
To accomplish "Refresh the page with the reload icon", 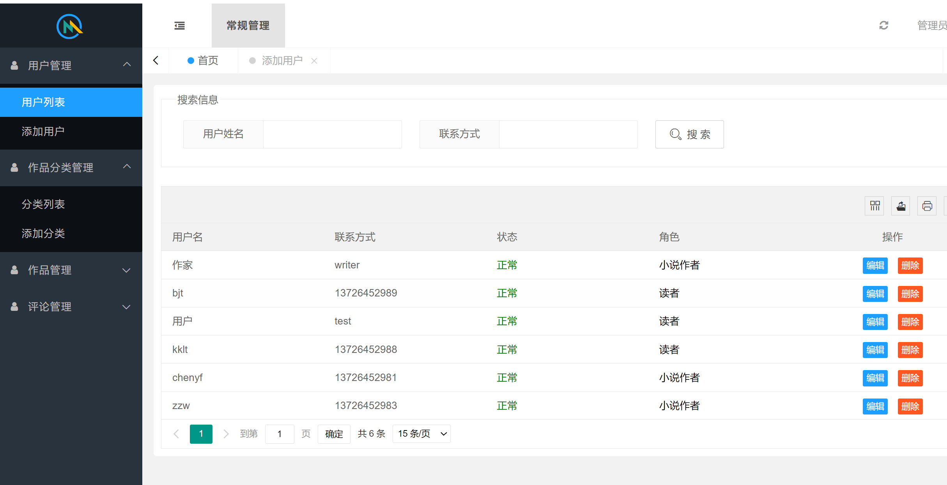I will click(x=884, y=25).
